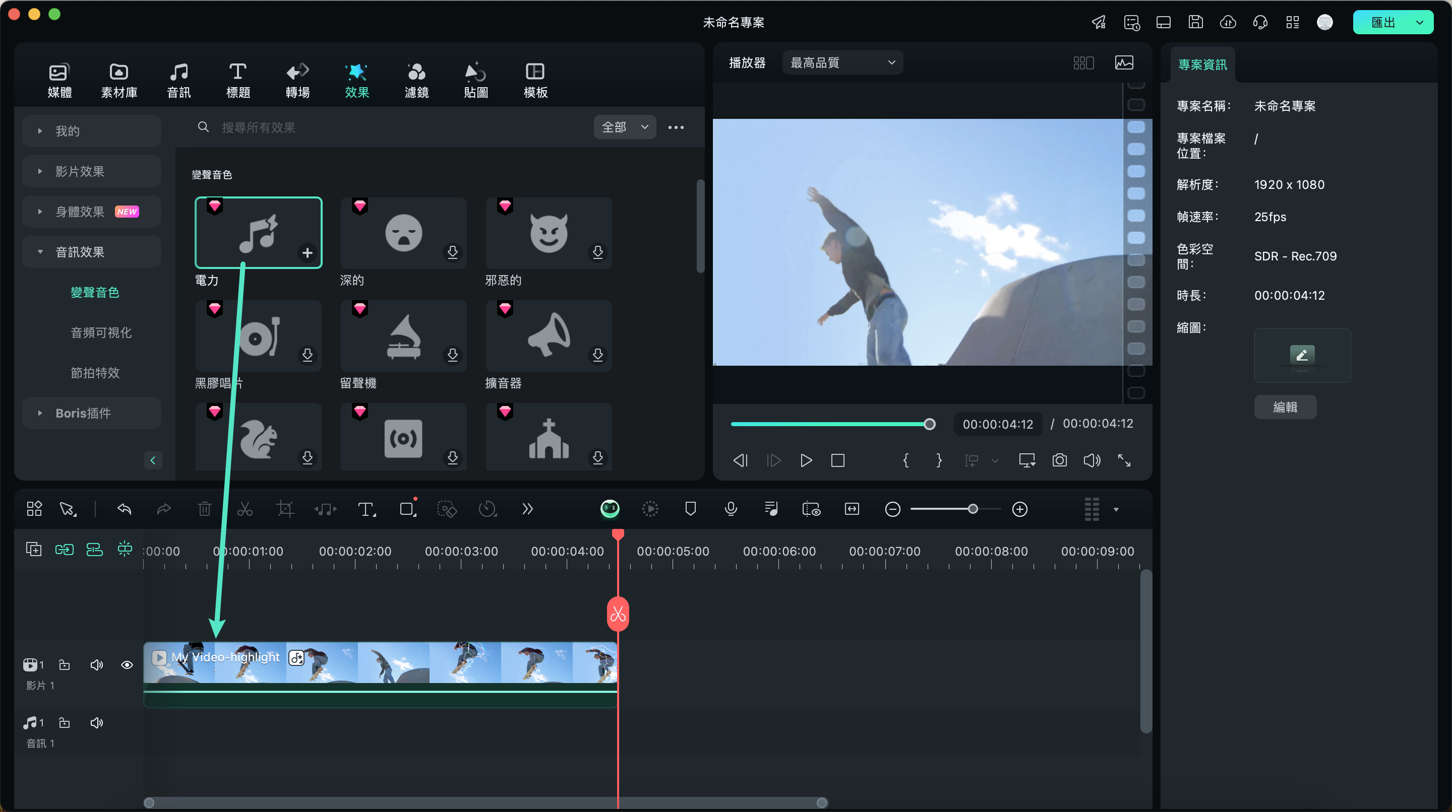The height and width of the screenshot is (812, 1452).
Task: Zoom out the timeline
Action: click(892, 509)
